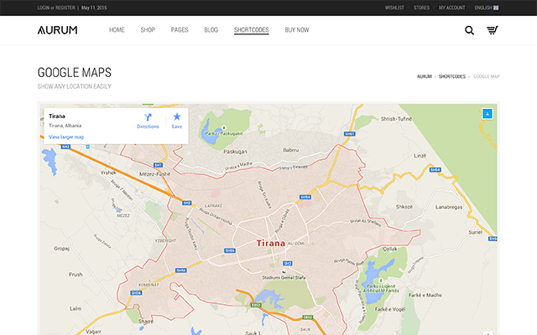
Task: Click the Farkë e Vogël label
Action: 389,309
